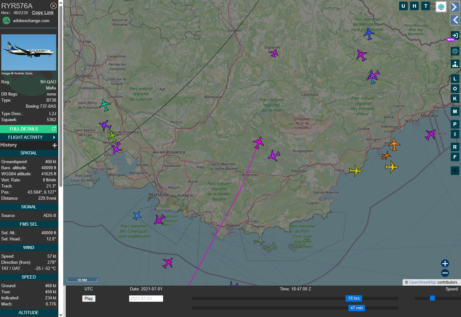Image resolution: width=461 pixels, height=317 pixels.
Task: Collapse sidebar with right chevron button
Action: tap(455, 7)
